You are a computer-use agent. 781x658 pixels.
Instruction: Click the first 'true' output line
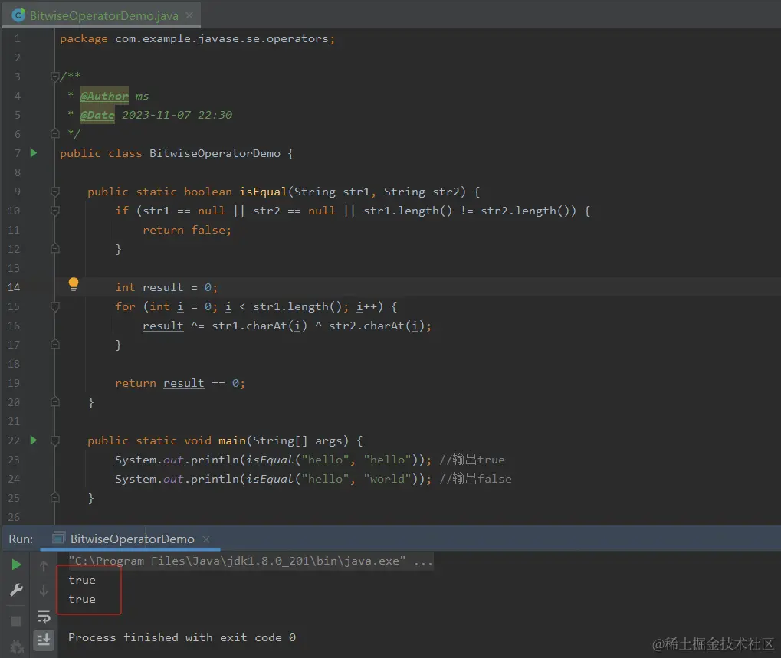click(x=82, y=580)
